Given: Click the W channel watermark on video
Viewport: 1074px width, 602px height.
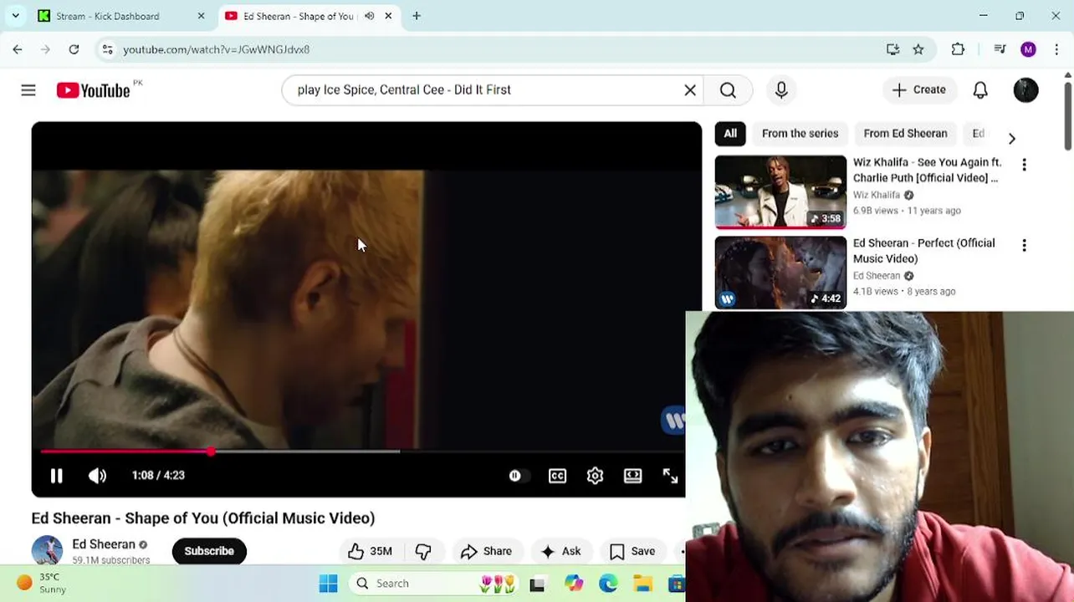Looking at the screenshot, I should pos(673,420).
